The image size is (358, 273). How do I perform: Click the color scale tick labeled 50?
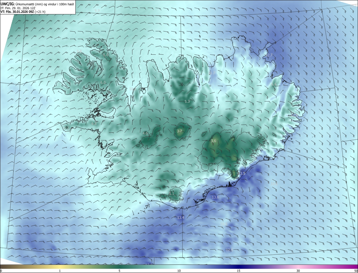tap(356, 271)
